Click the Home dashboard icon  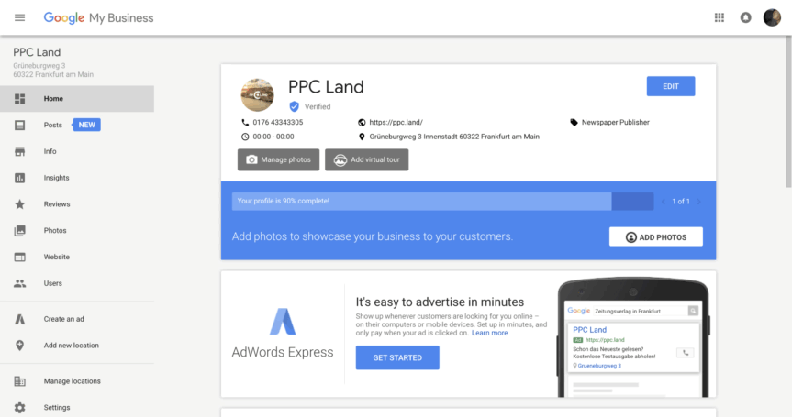pos(19,99)
